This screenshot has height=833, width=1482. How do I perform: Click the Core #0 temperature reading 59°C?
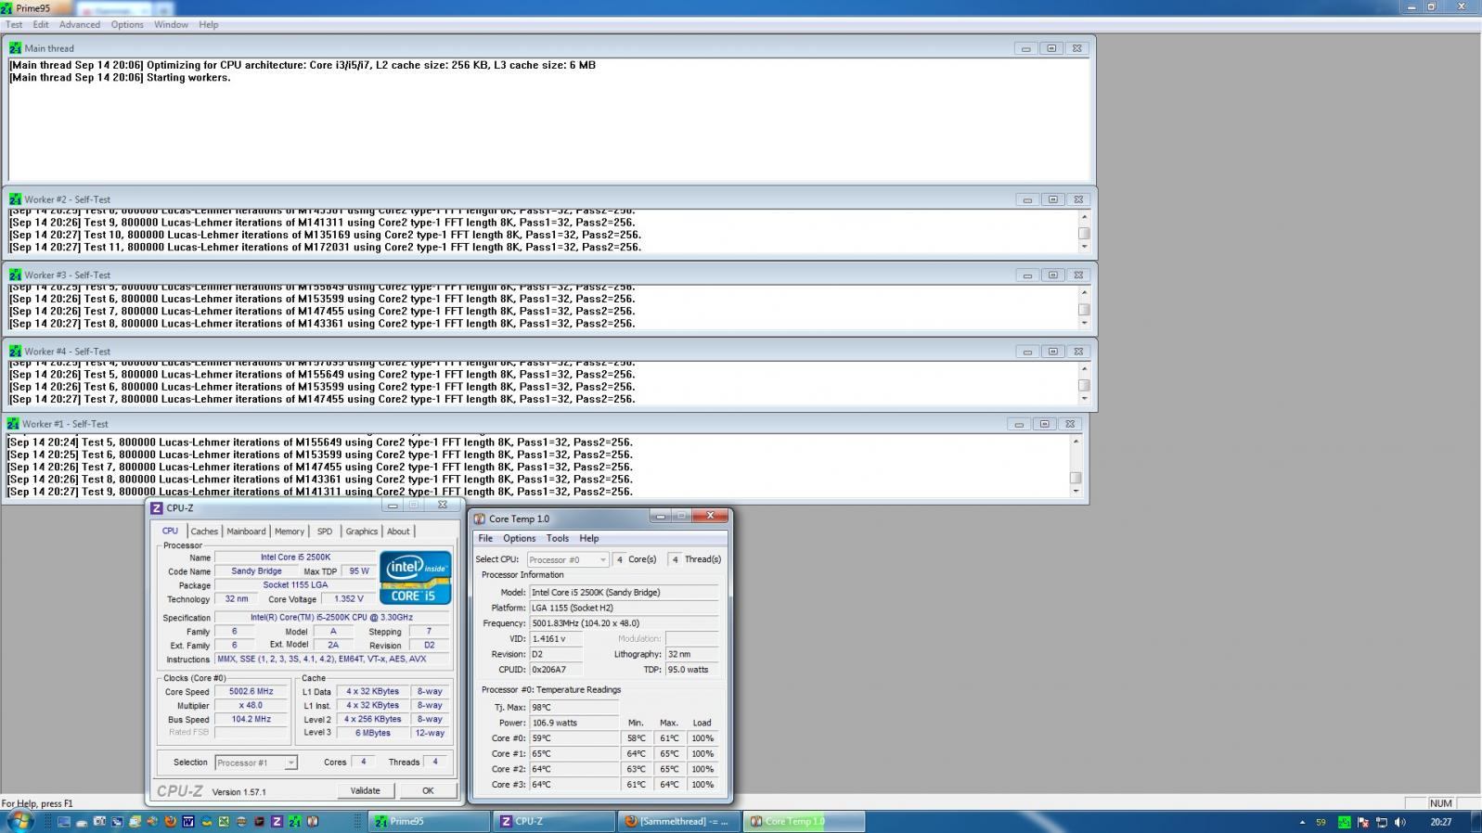click(x=573, y=738)
